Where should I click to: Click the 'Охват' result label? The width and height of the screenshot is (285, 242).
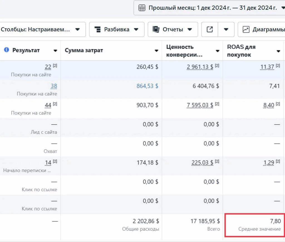pyautogui.click(x=50, y=151)
